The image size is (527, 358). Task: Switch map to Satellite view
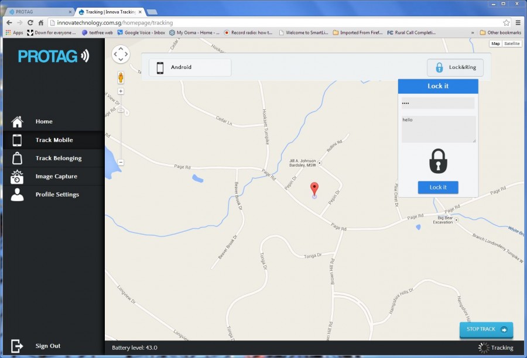pos(512,43)
